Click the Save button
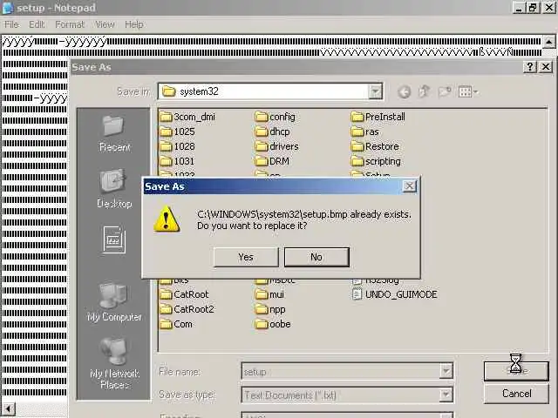 click(516, 371)
